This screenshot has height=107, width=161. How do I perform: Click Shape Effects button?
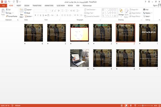[135, 16]
